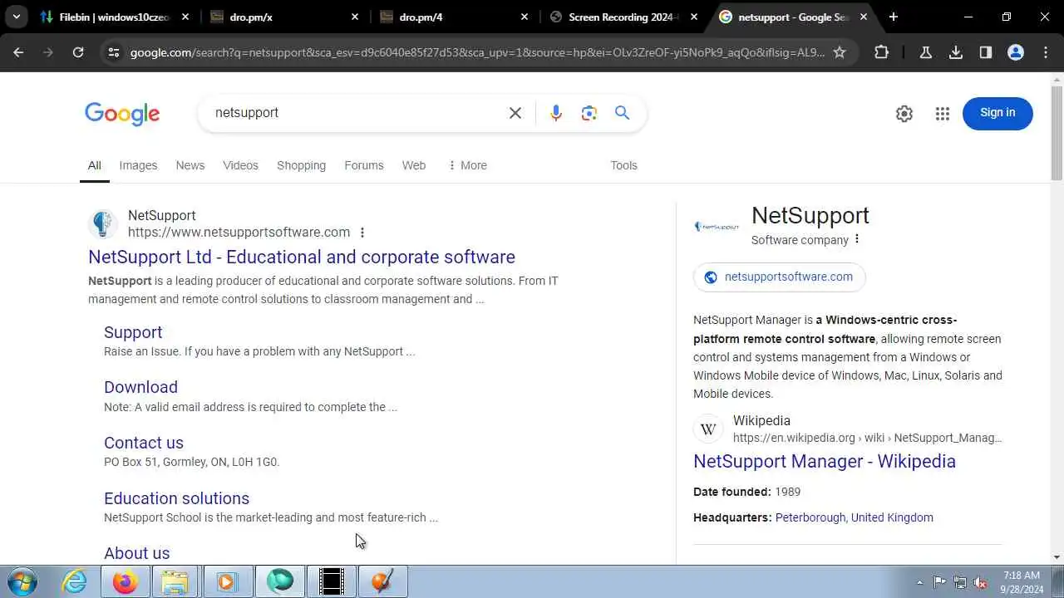This screenshot has height=598, width=1064.
Task: Click the page vertical scrollbar
Action: coord(1057,133)
